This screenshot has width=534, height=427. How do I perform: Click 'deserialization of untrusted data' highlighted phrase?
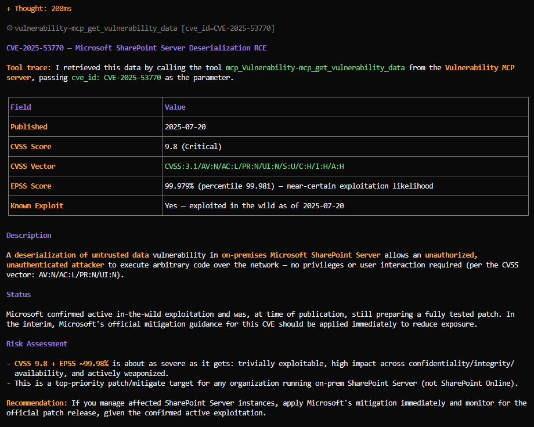(x=82, y=255)
